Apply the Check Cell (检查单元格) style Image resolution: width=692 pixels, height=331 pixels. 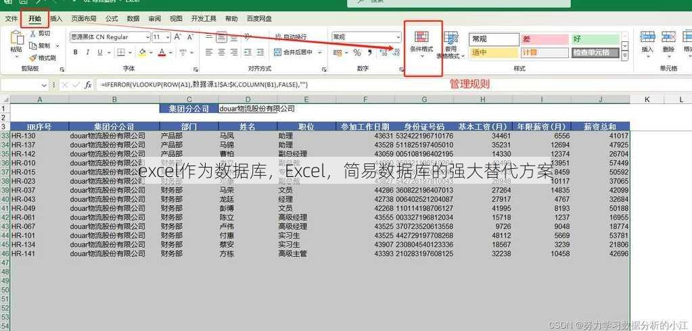click(x=596, y=53)
